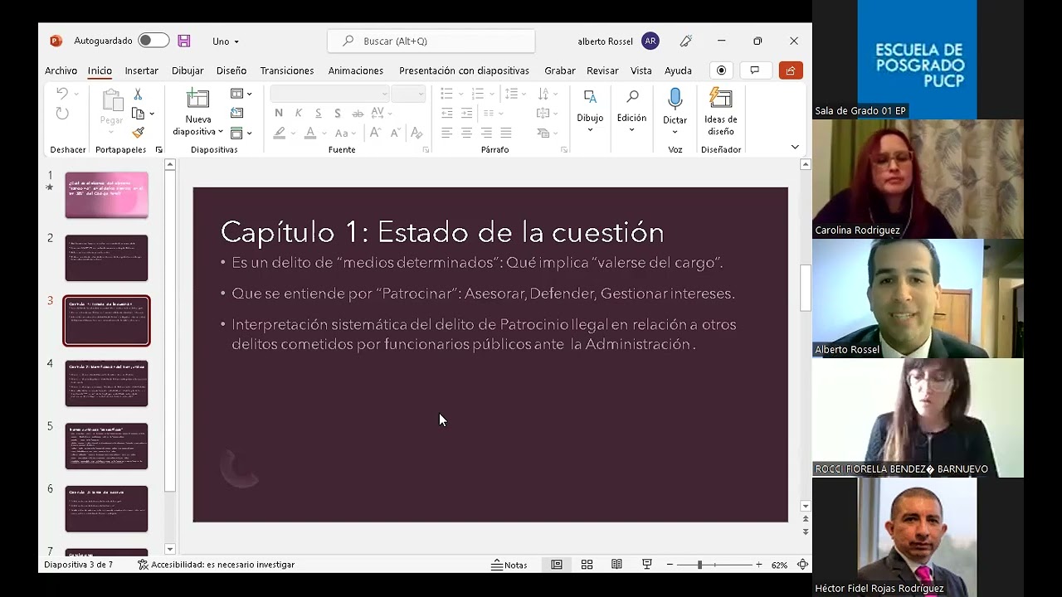Viewport: 1062px width, 597px height.
Task: Click the Fit slide to window icon
Action: 802,565
